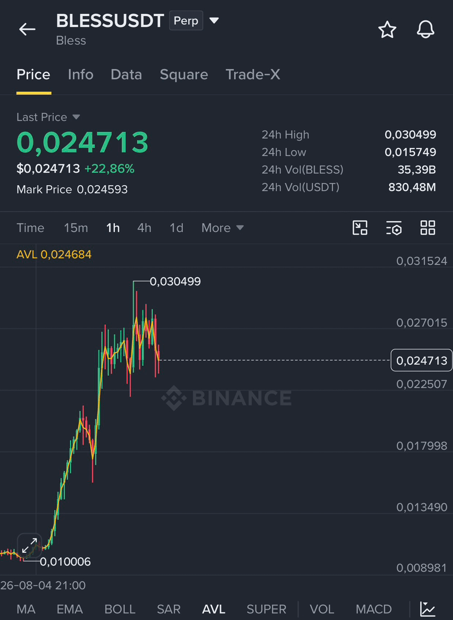Tap the 24h Vol(USDT) value 830,48M
The height and width of the screenshot is (620, 453).
pos(412,187)
